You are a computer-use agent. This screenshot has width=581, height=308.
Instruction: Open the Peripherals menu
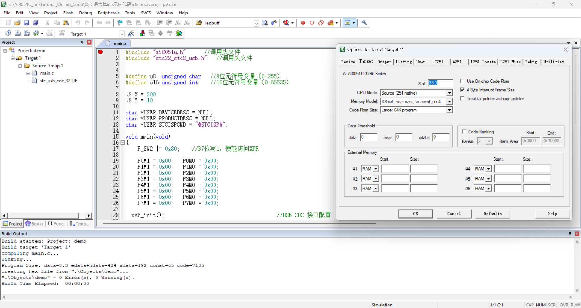(109, 13)
